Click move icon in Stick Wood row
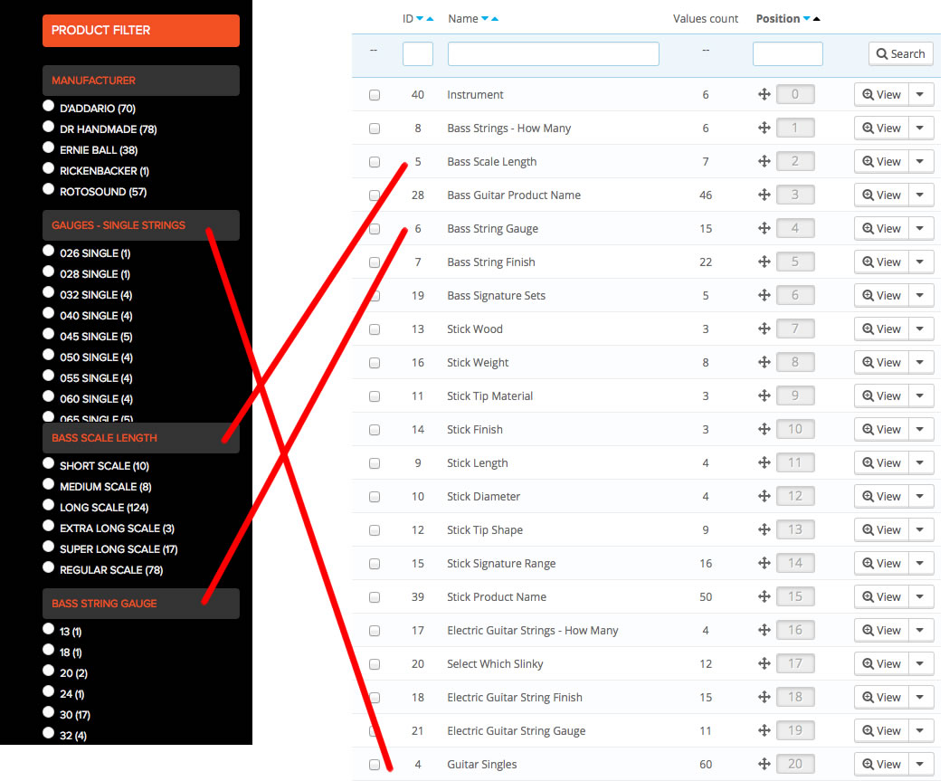 764,329
